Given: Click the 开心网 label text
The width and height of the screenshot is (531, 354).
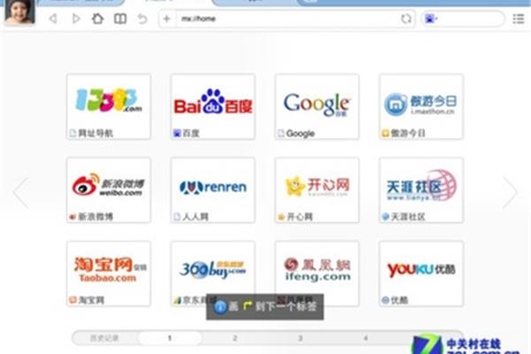Looking at the screenshot, I should pos(300,217).
